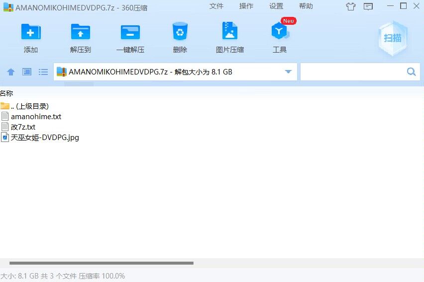Open the 文件 (File) menu

(x=216, y=6)
